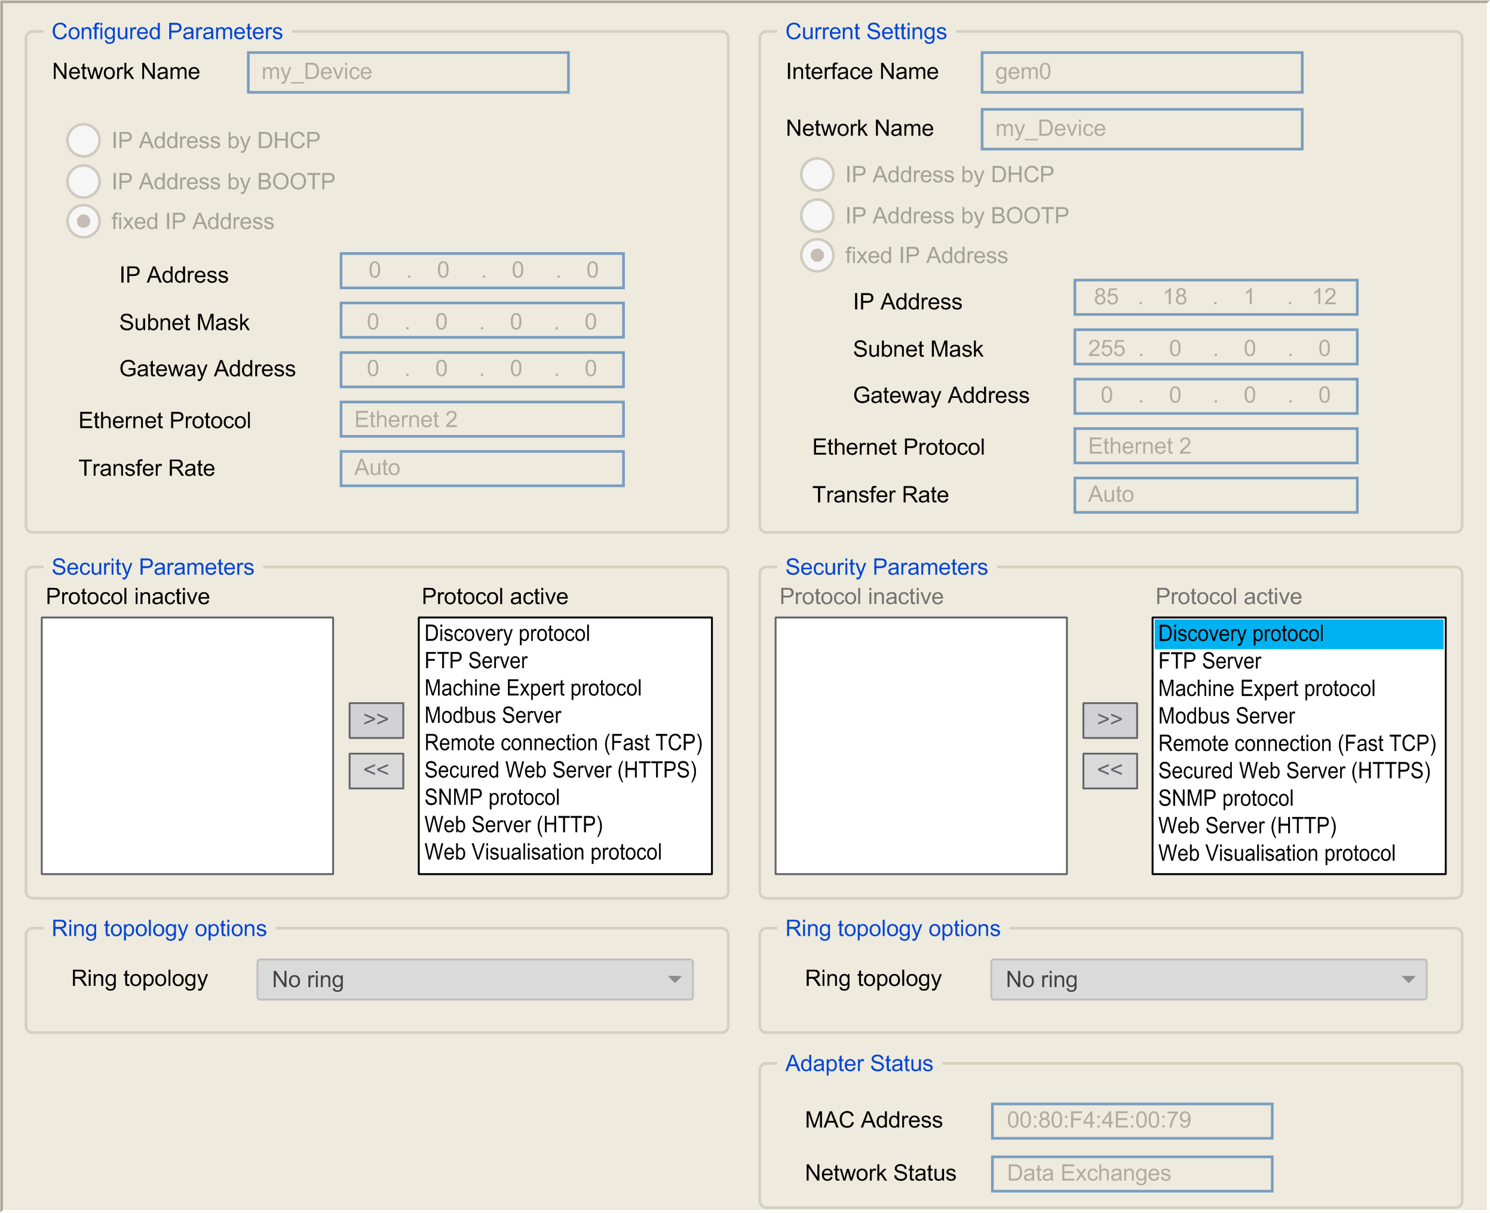1490x1213 pixels.
Task: Choose IP Address by BOOTP in Current Settings
Action: [x=817, y=215]
